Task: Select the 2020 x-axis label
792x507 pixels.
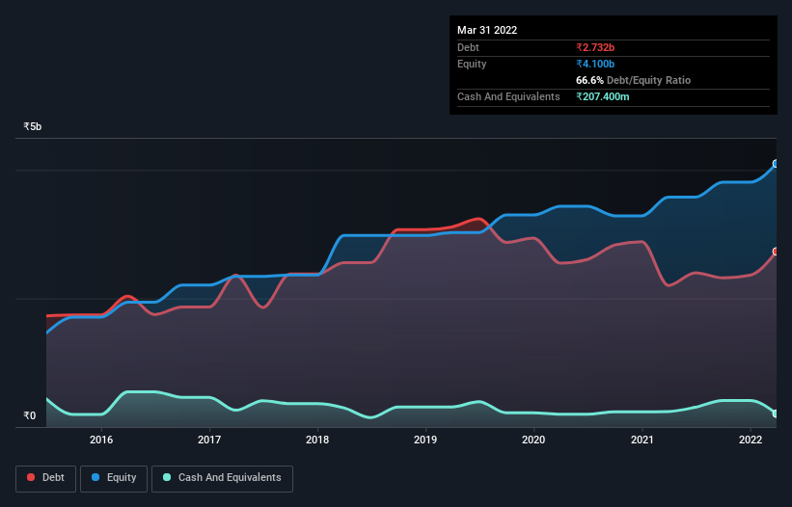Action: click(533, 440)
